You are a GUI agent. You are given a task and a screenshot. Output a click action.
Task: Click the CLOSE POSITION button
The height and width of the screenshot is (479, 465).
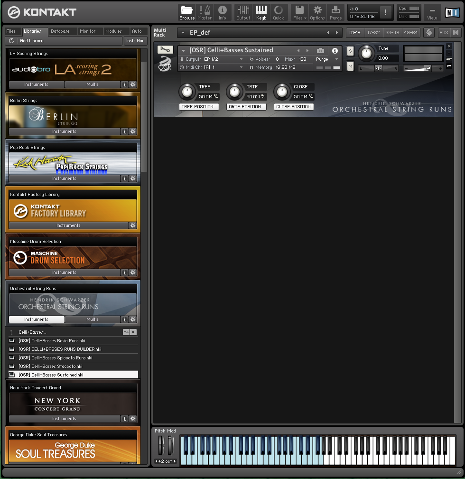click(x=294, y=107)
